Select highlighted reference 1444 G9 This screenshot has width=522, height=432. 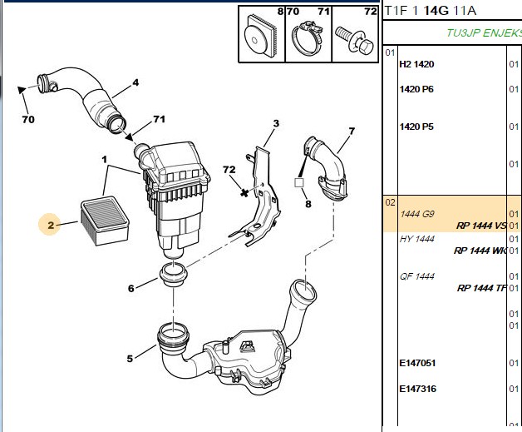[417, 214]
